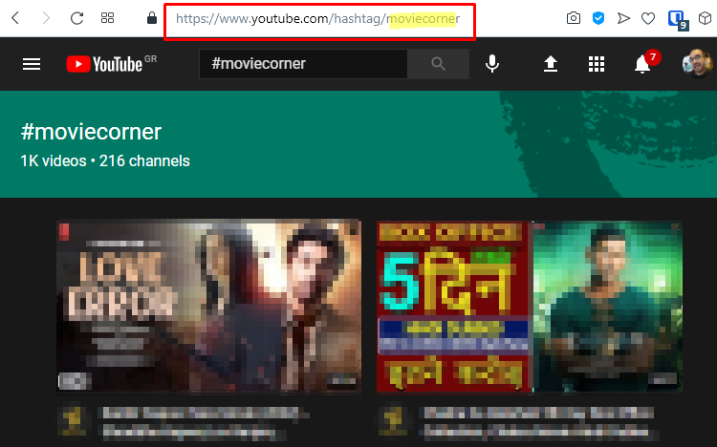Open the right video's channel avatar
717x447 pixels.
click(x=393, y=419)
